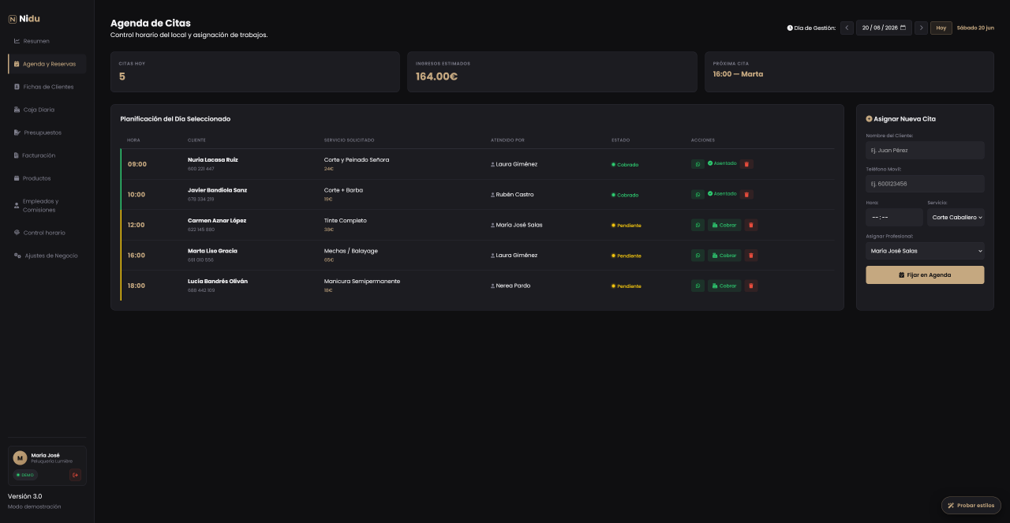Screen dimensions: 1010x523
Task: Click Ingresos Estimados 164.00€ card
Action: [552, 72]
